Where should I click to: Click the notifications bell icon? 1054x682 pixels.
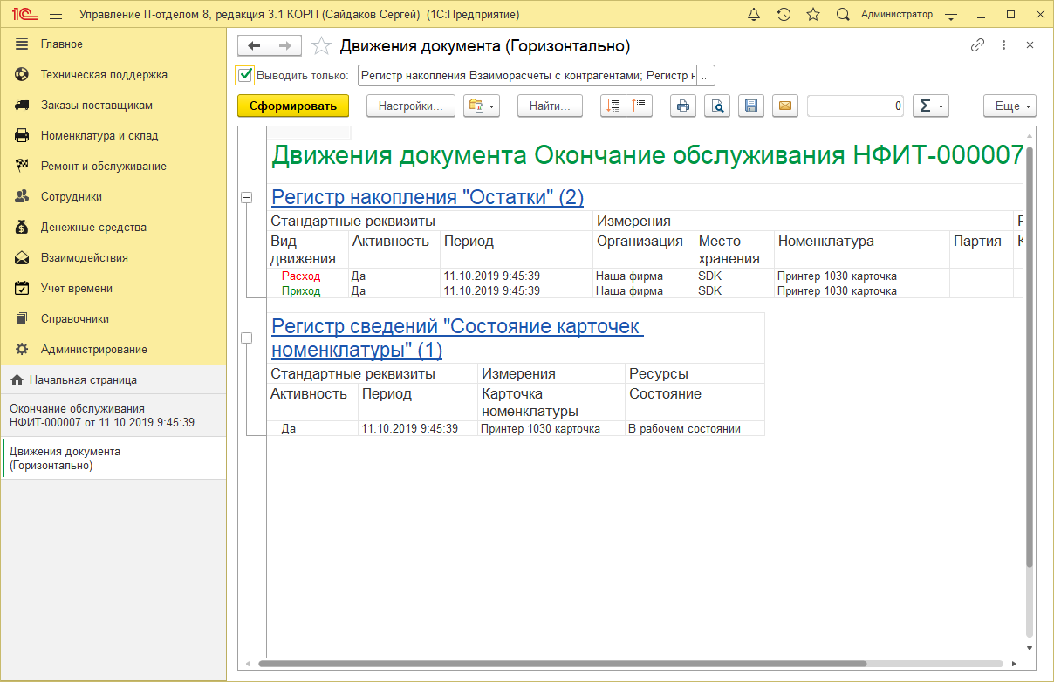(x=755, y=14)
